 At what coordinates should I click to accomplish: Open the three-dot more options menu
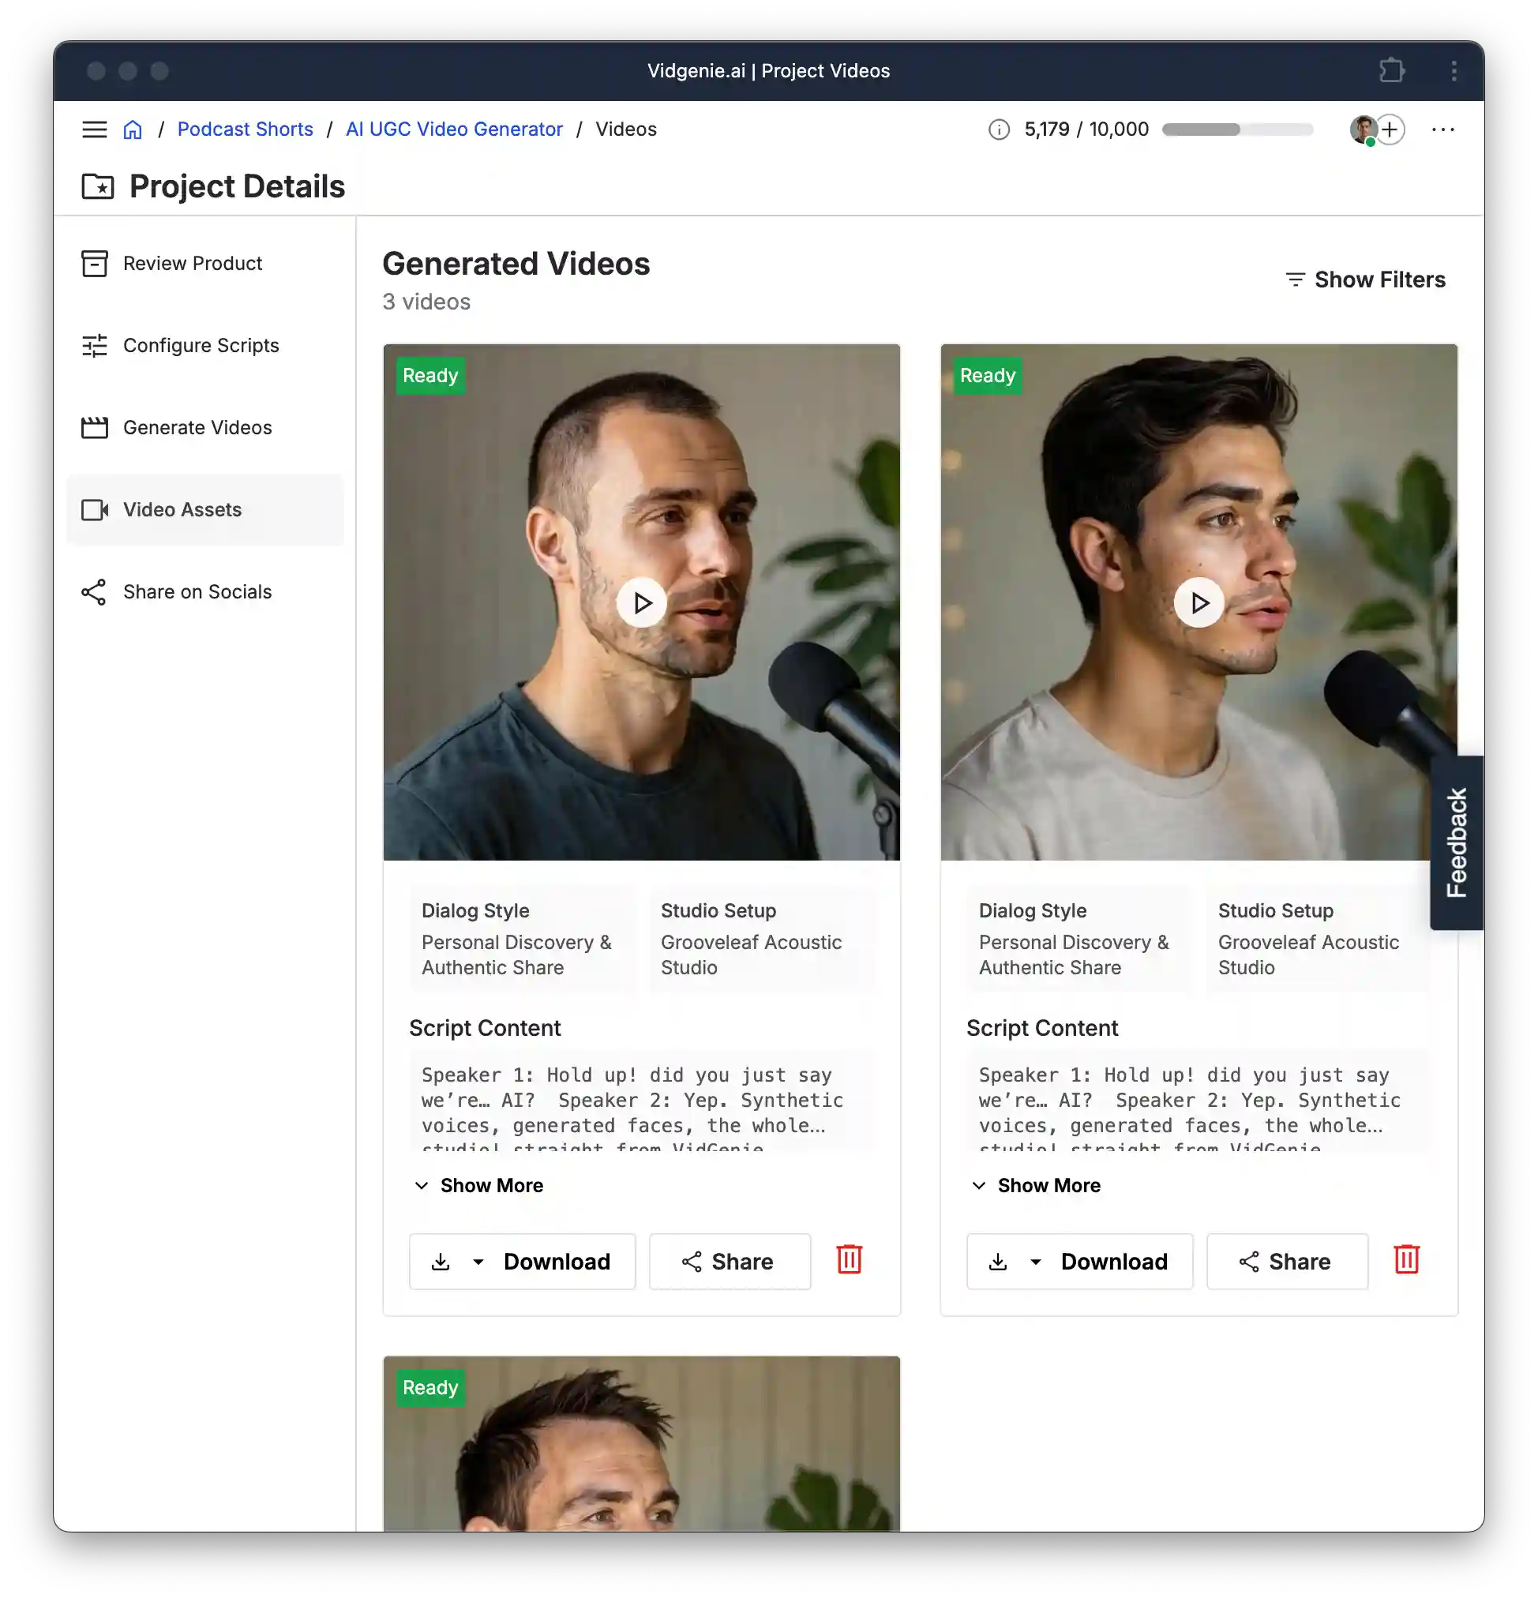click(1442, 129)
